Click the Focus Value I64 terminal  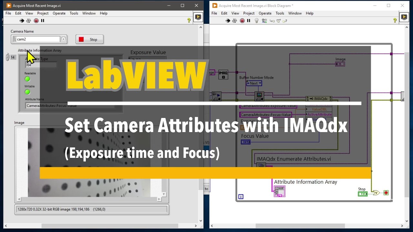[246, 142]
